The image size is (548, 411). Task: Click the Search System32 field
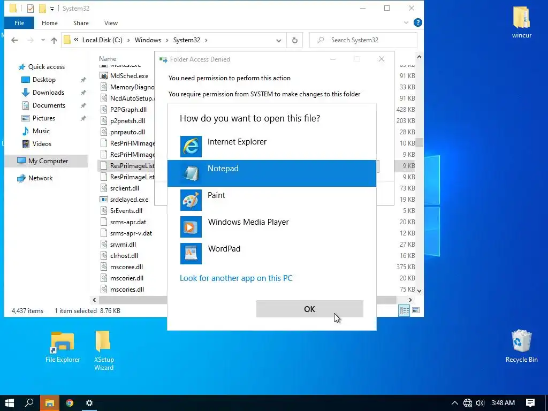[363, 40]
